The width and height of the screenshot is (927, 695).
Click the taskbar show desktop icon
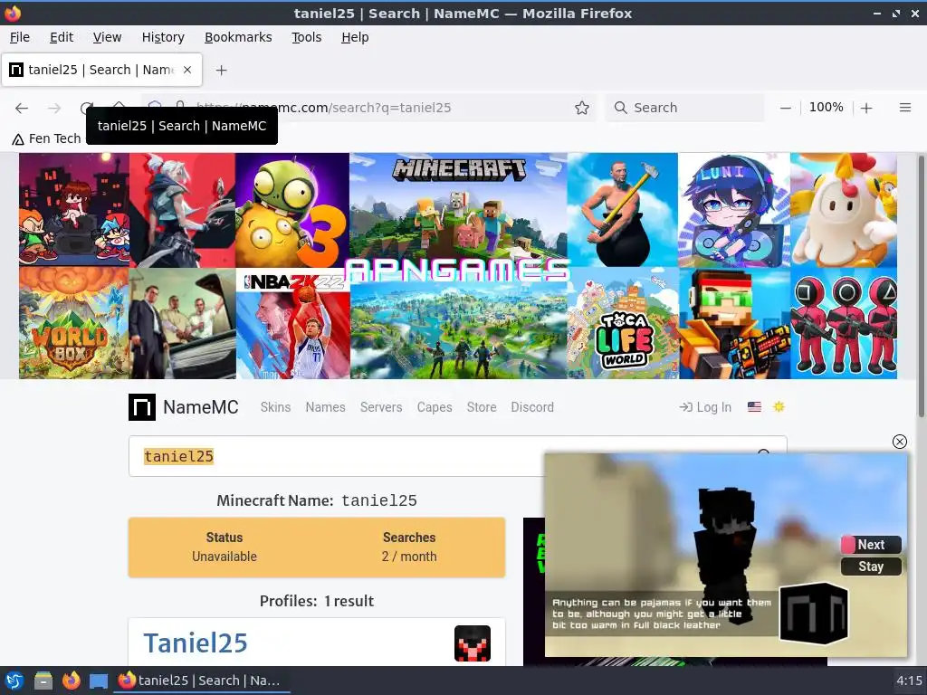coord(99,681)
